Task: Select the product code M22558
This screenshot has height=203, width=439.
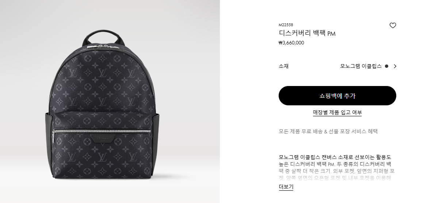Action: 286,25
